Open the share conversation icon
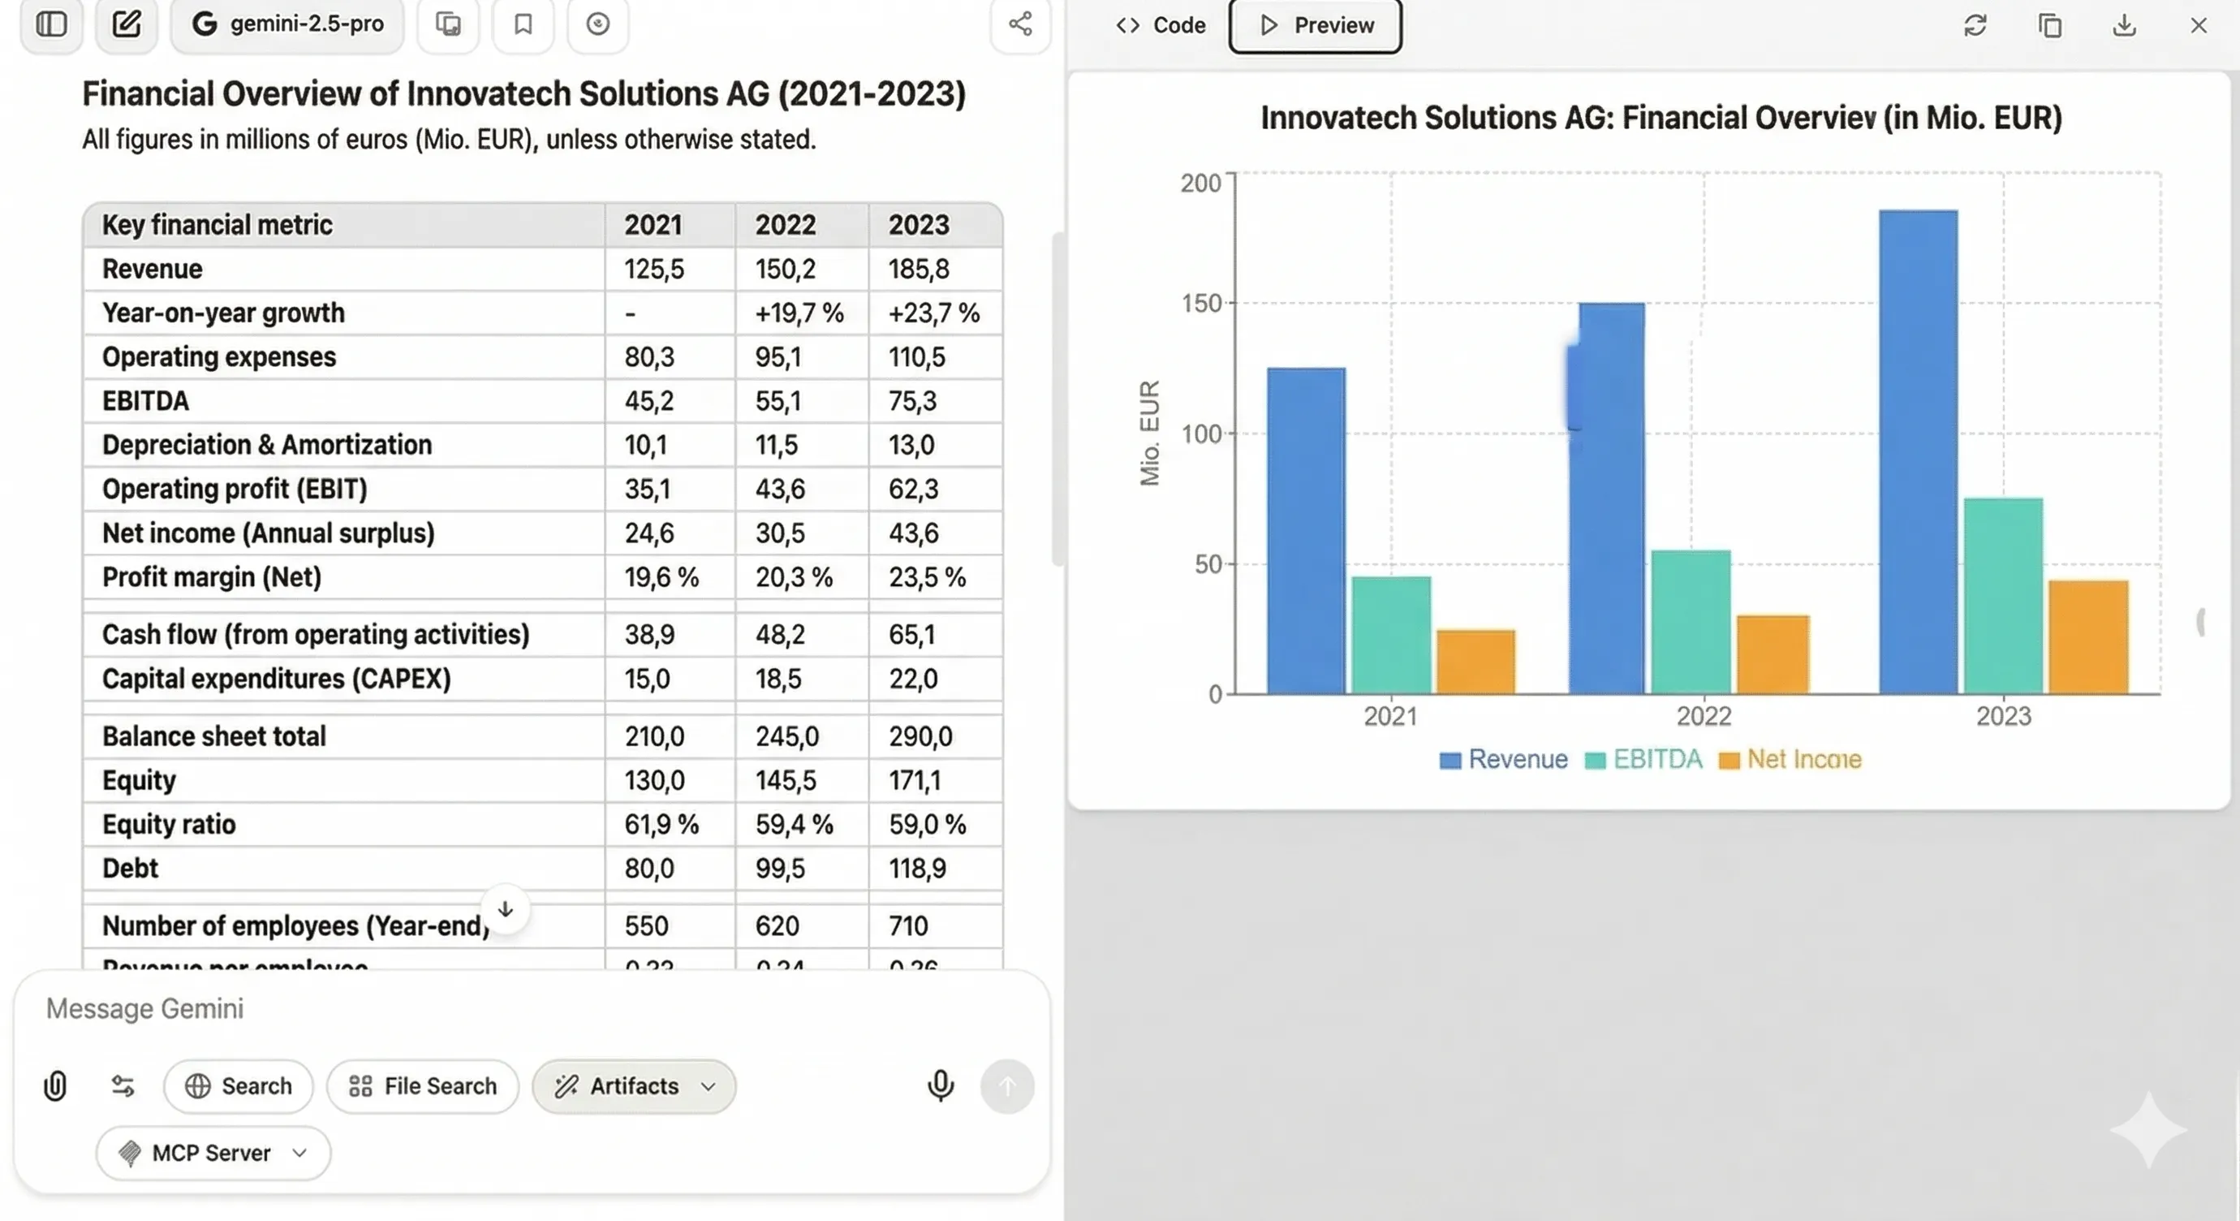The width and height of the screenshot is (2240, 1221). coord(1020,24)
